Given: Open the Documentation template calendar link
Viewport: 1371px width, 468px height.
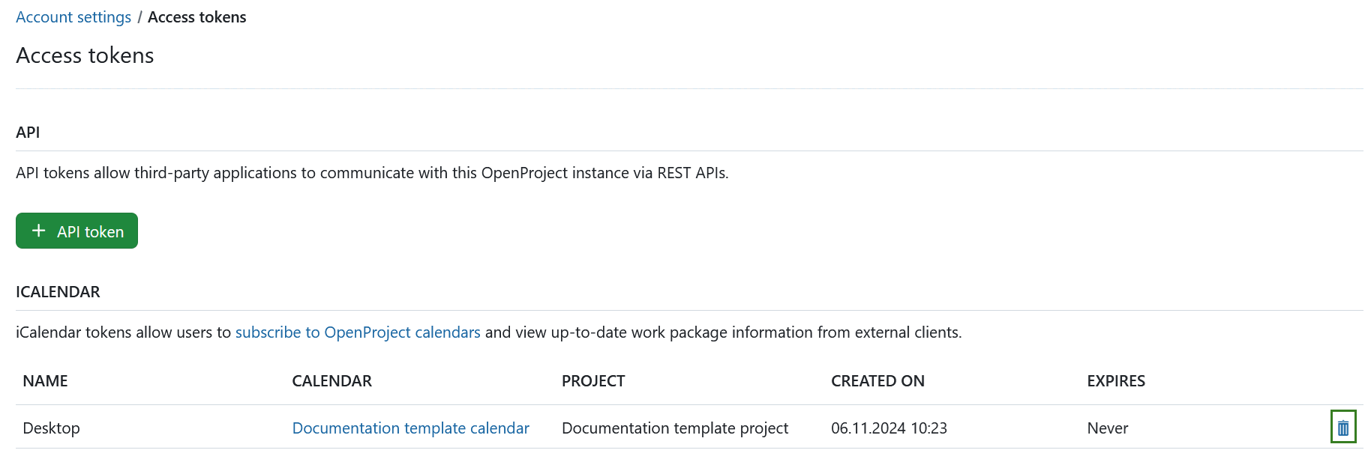Looking at the screenshot, I should point(410,428).
